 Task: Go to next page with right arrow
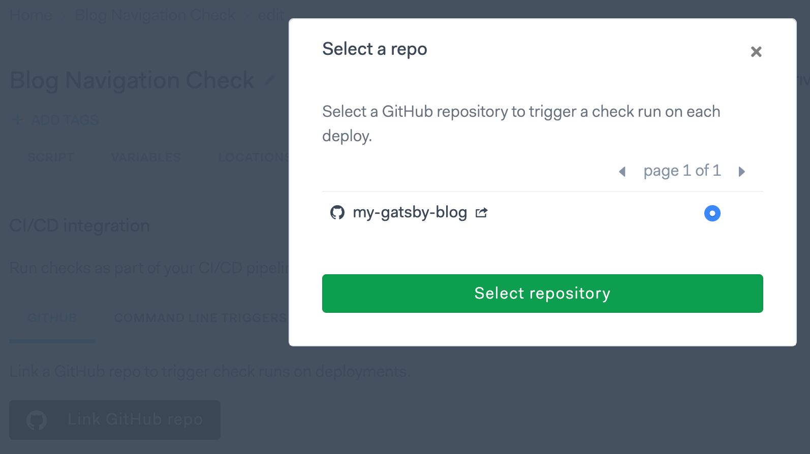coord(742,172)
